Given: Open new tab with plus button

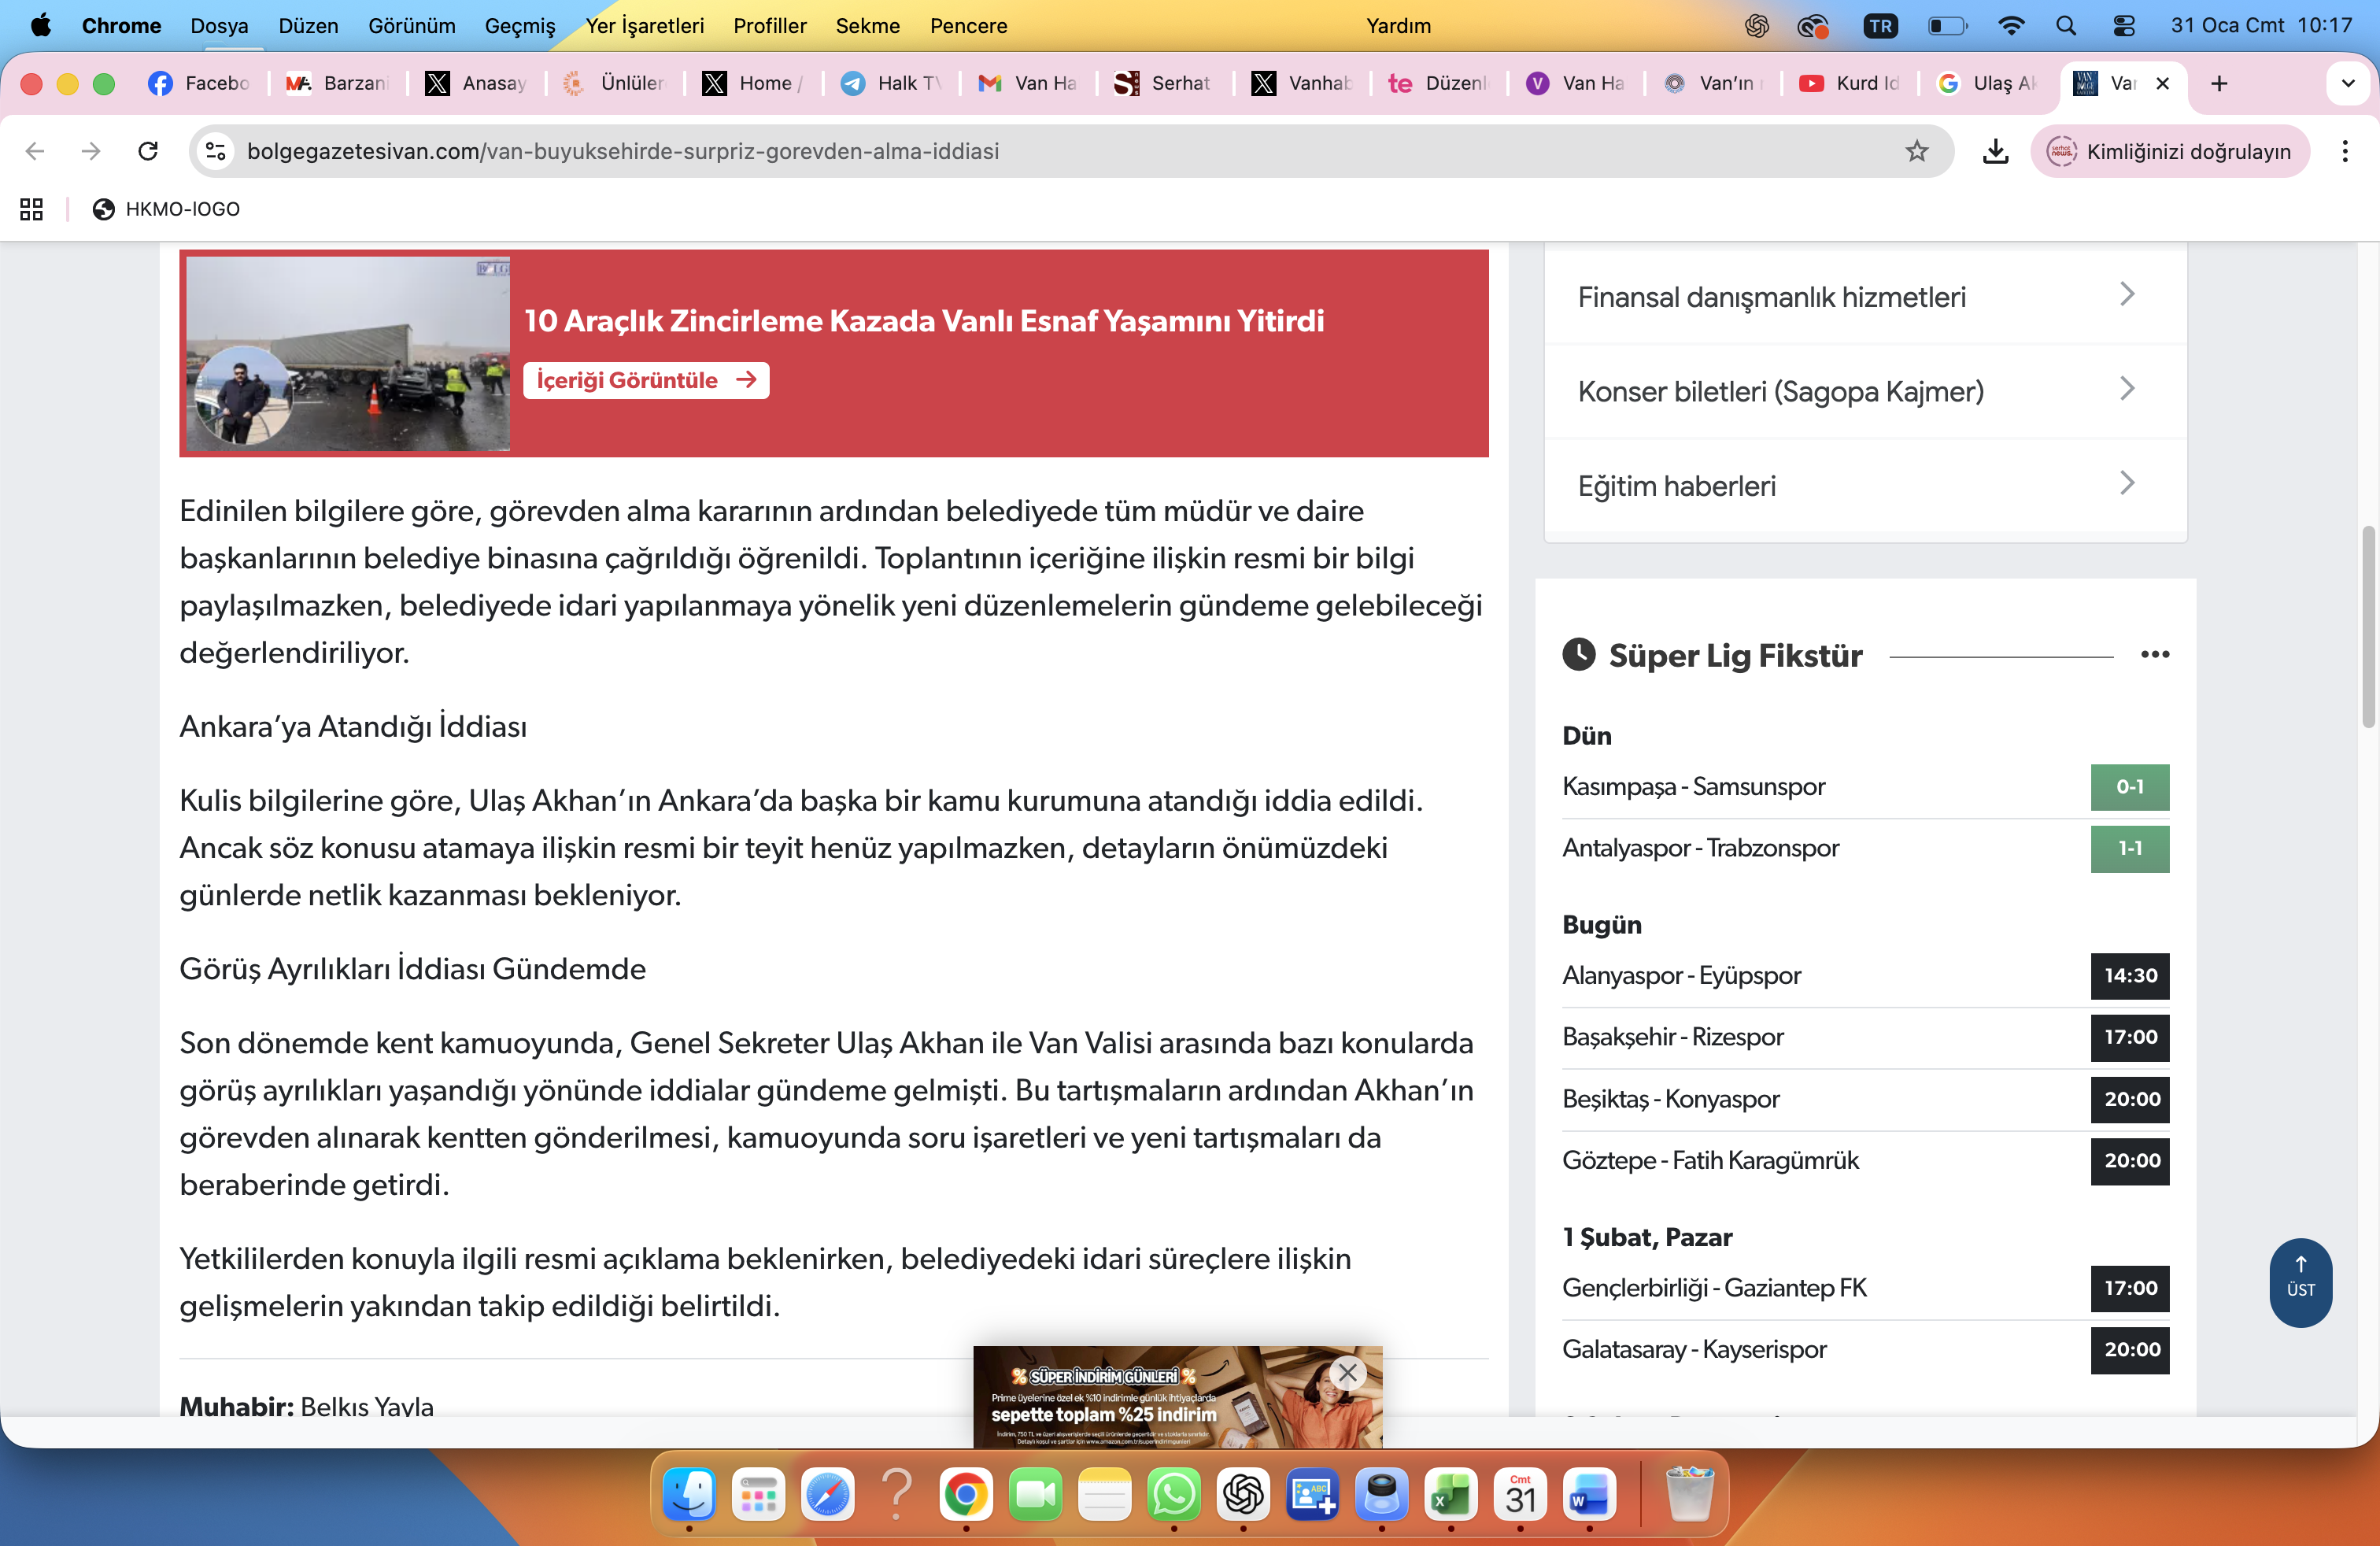Looking at the screenshot, I should [2219, 83].
